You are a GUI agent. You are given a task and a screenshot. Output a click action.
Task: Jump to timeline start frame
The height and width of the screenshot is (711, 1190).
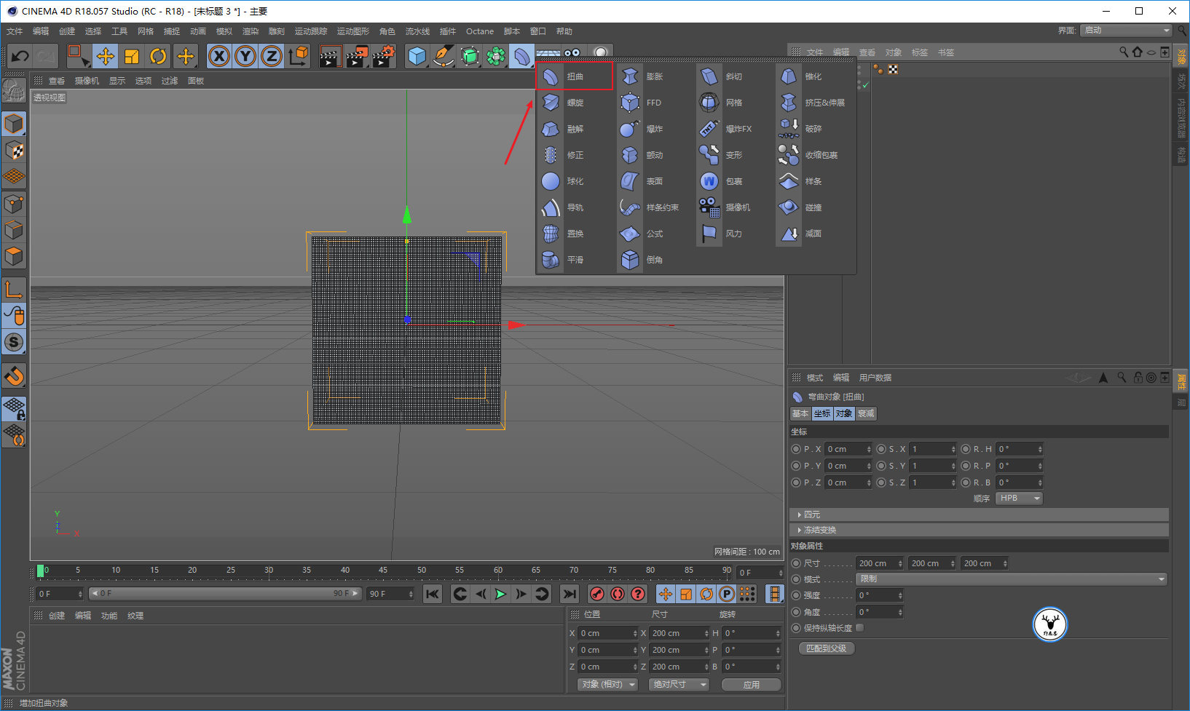pyautogui.click(x=433, y=594)
